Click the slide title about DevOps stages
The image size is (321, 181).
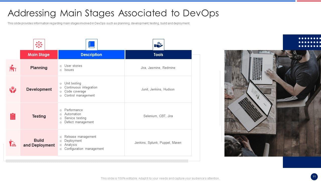(113, 13)
